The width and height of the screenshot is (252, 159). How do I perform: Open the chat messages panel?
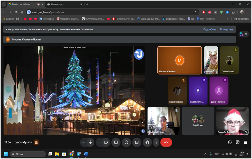click(238, 142)
